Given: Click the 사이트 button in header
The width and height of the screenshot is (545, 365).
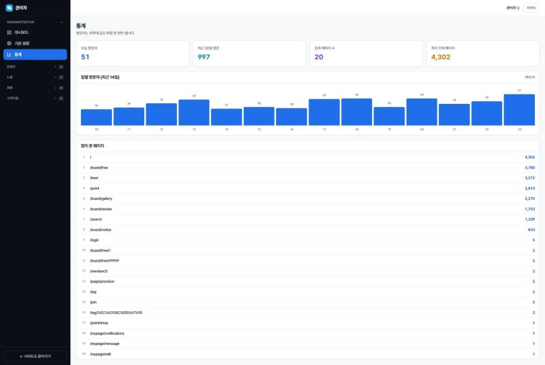Looking at the screenshot, I should [531, 8].
